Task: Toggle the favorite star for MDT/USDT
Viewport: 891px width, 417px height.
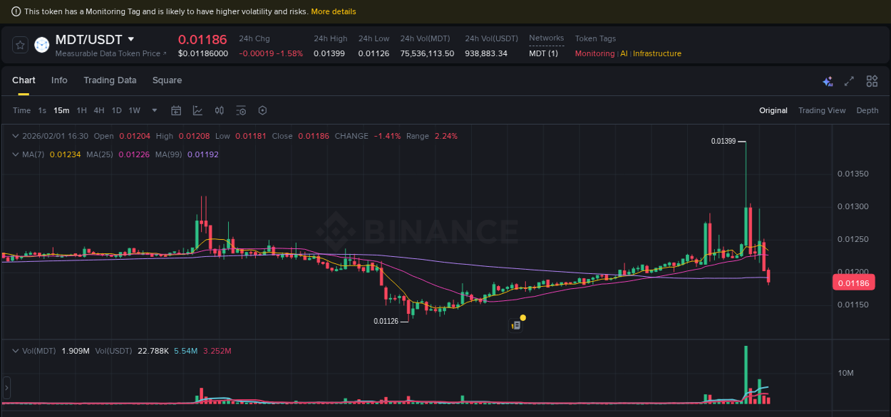Action: coord(19,44)
